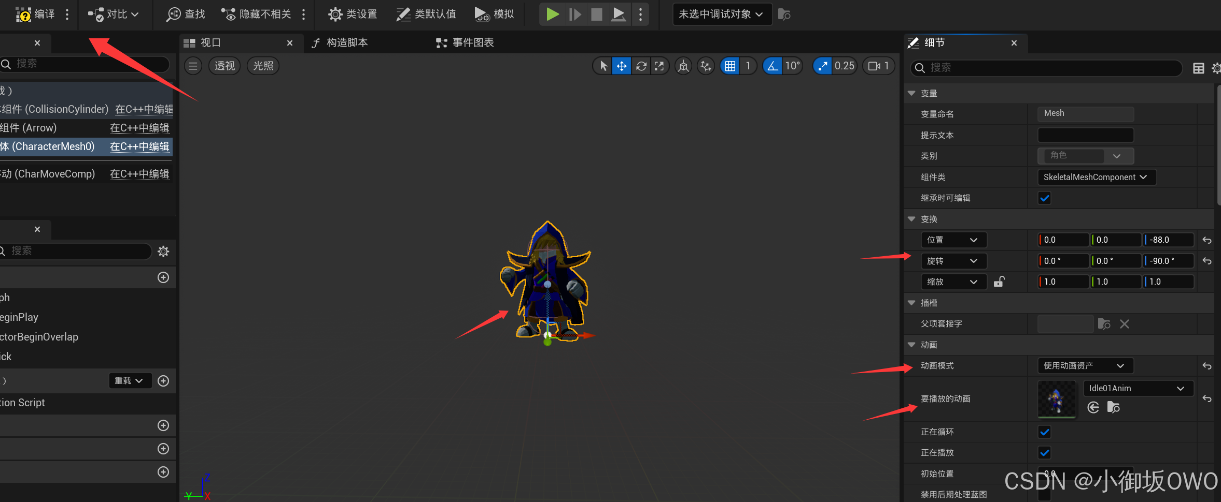Reset Rotation to default arrow
1221x502 pixels.
[1207, 261]
